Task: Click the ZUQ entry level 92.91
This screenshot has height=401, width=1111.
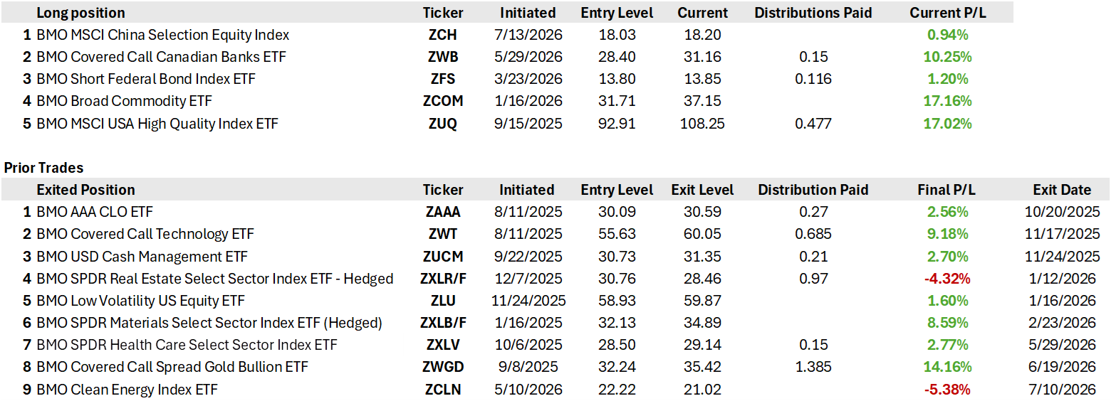Action: click(x=617, y=124)
